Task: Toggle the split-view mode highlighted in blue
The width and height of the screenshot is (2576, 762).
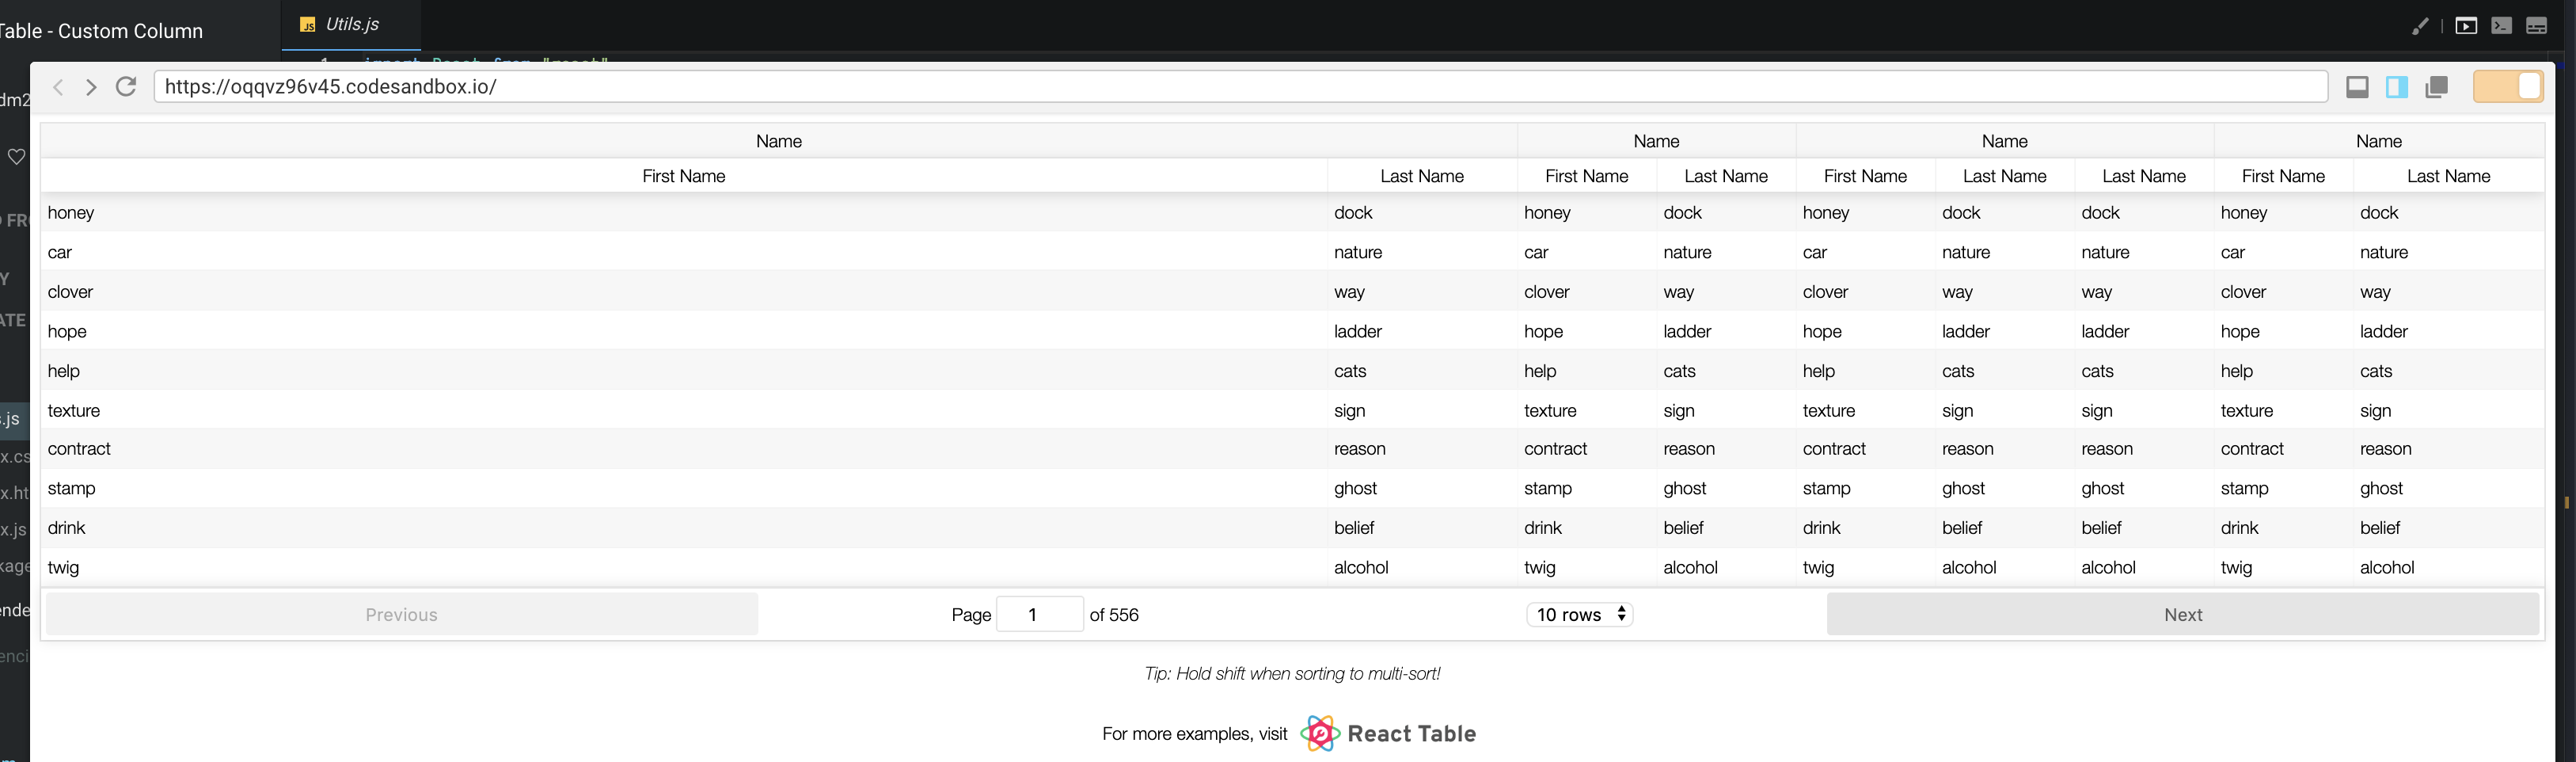Action: coord(2396,87)
